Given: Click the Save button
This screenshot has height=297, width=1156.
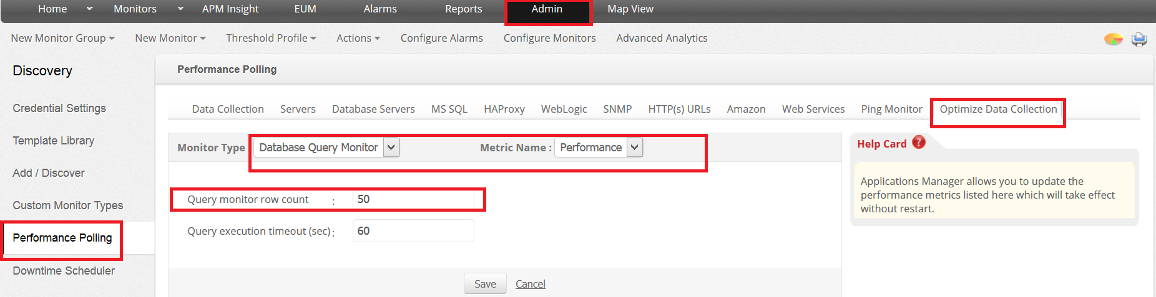Looking at the screenshot, I should coord(485,284).
